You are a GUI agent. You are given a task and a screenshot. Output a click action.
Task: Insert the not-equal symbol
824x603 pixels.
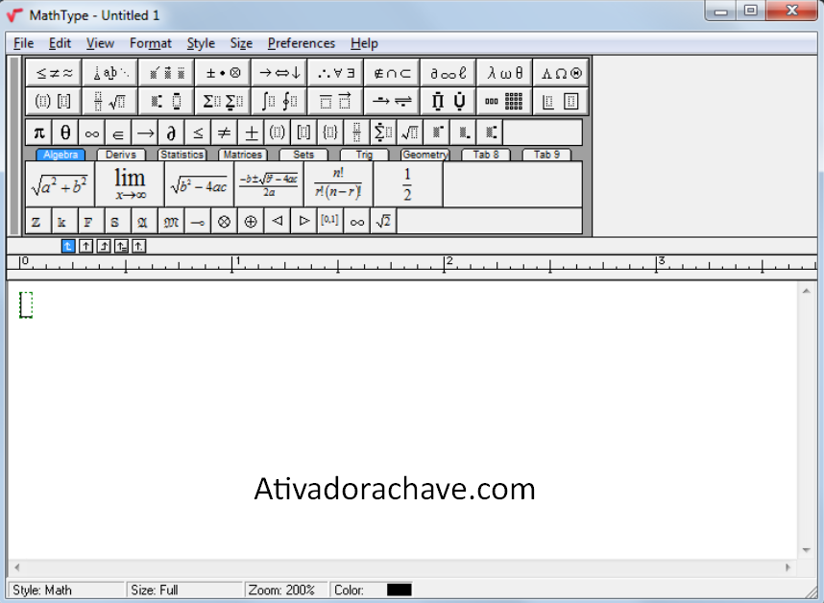click(x=224, y=132)
